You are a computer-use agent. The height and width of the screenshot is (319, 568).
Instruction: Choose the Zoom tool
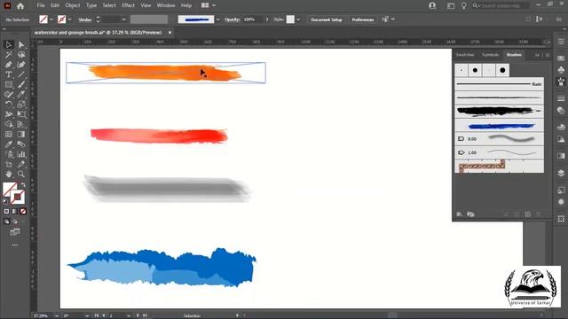21,174
